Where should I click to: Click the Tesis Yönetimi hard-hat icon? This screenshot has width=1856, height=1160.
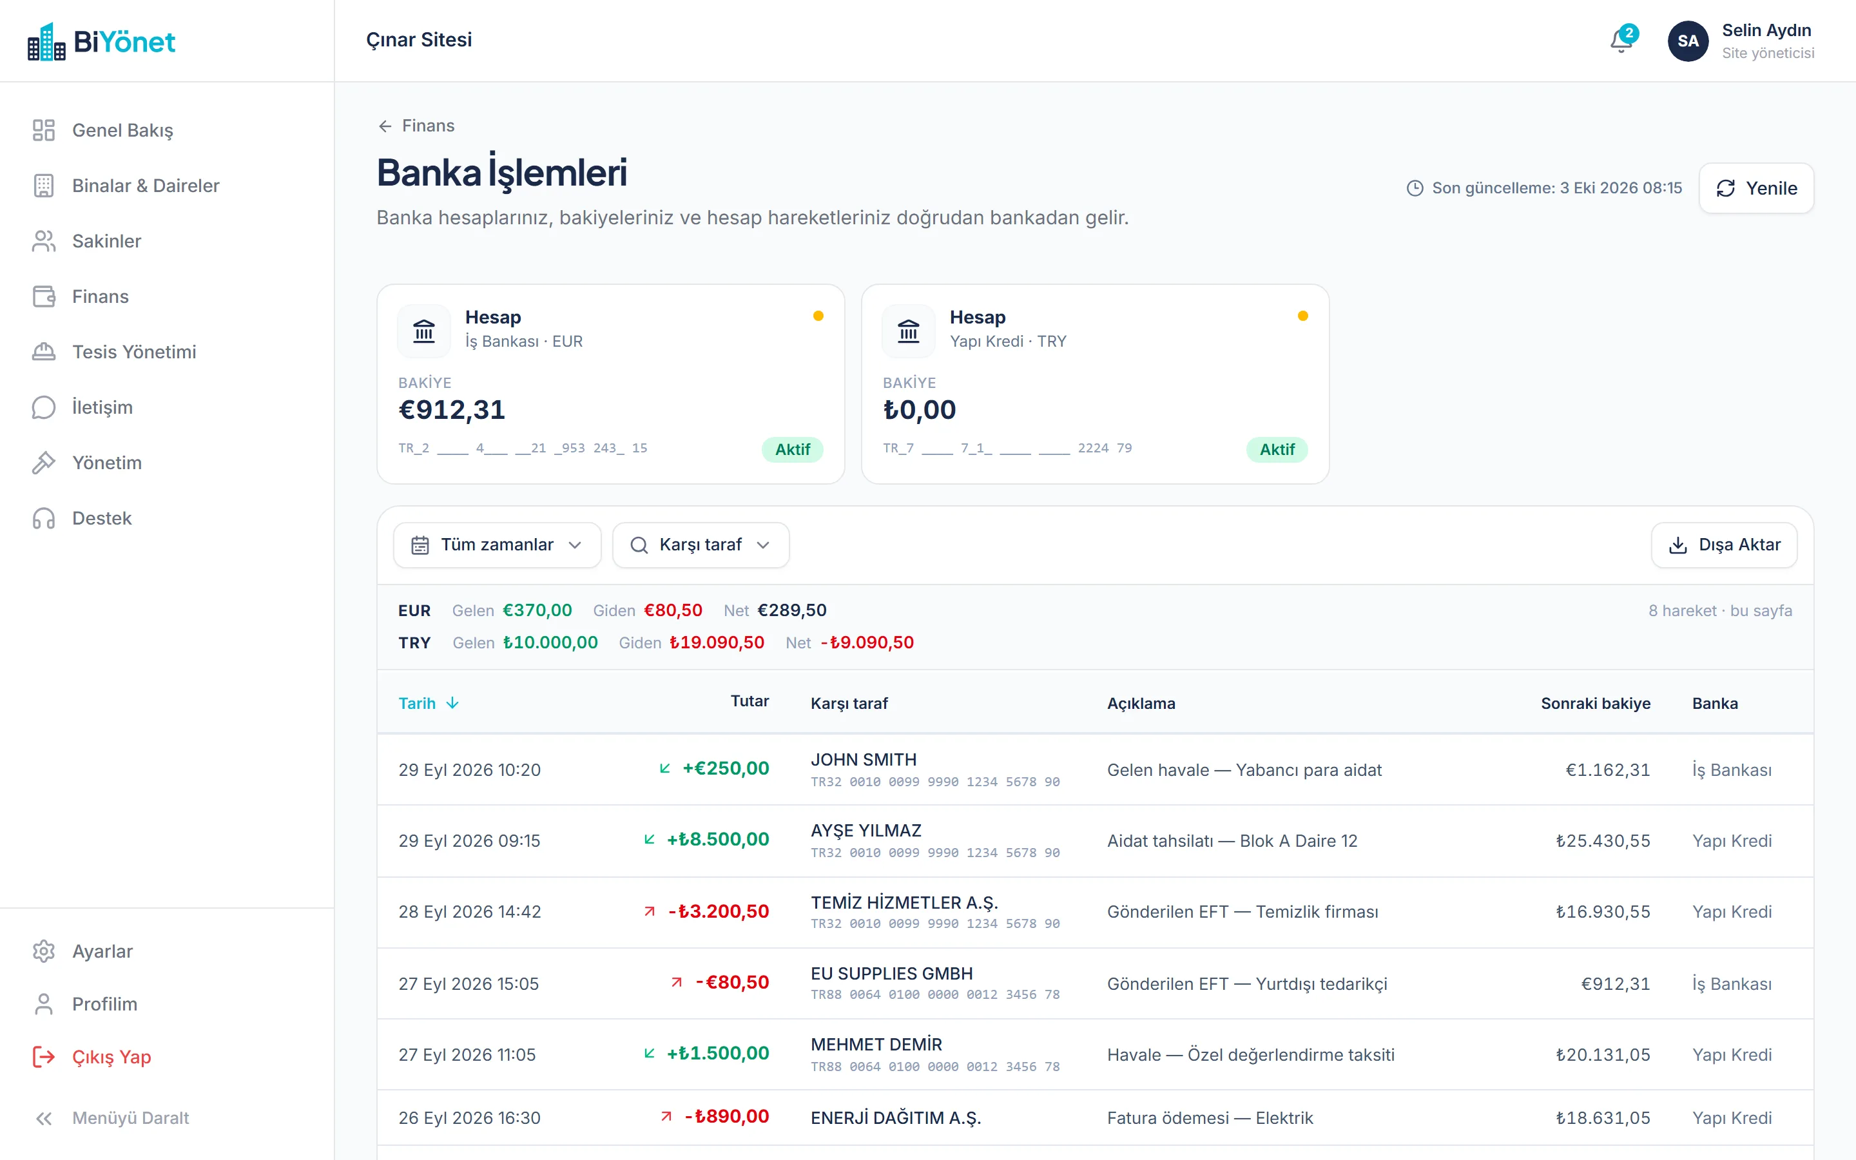[44, 351]
